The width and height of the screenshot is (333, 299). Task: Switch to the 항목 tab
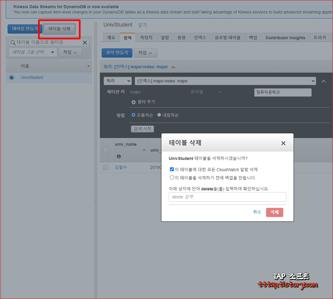click(x=127, y=37)
